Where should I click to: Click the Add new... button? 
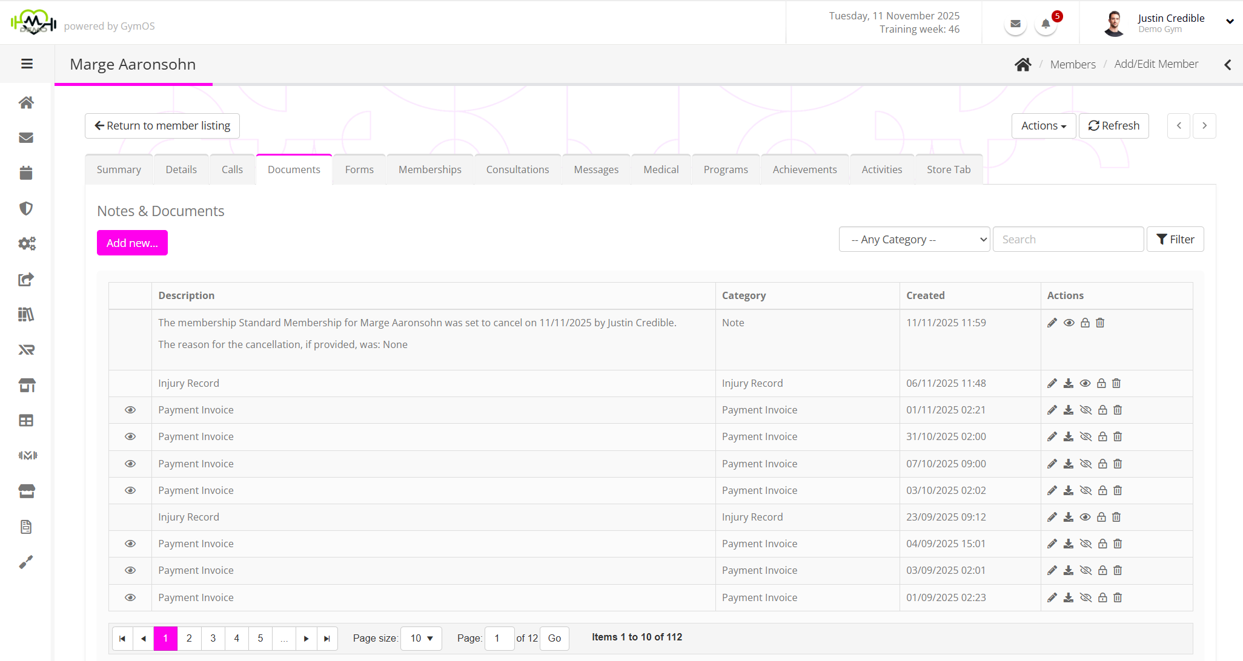click(132, 243)
